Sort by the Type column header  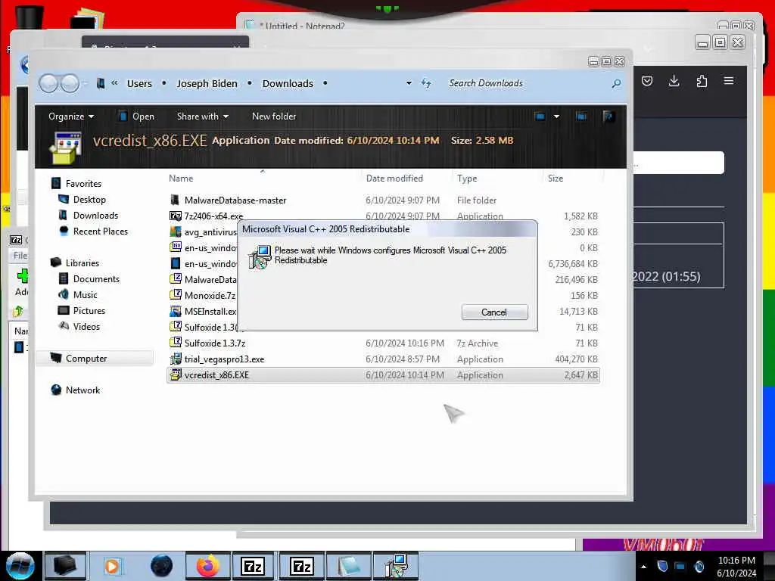coord(467,179)
